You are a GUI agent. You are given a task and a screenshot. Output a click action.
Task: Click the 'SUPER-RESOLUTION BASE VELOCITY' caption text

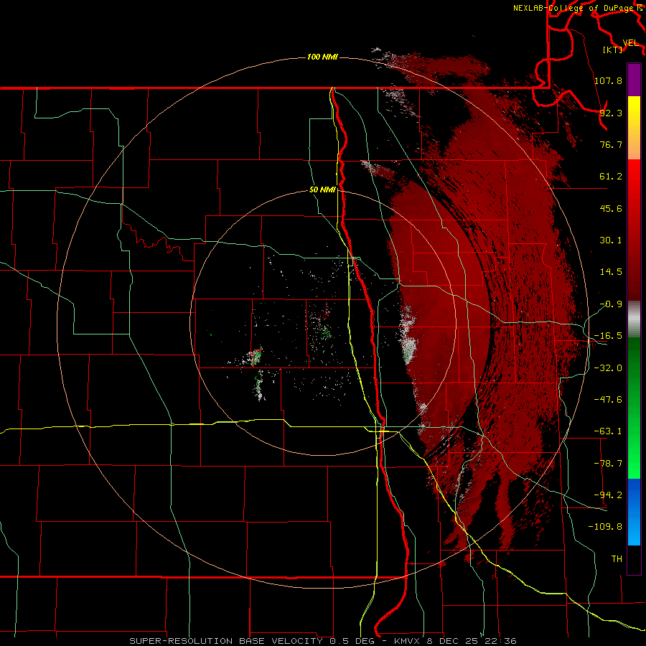[226, 641]
